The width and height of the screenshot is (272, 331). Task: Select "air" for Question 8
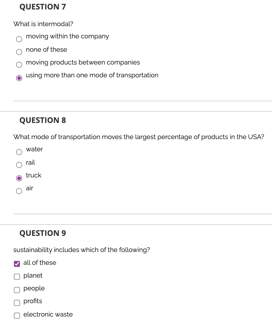19,191
